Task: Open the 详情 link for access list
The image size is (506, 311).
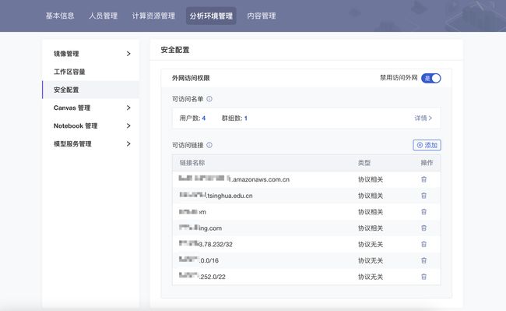Action: (x=423, y=118)
